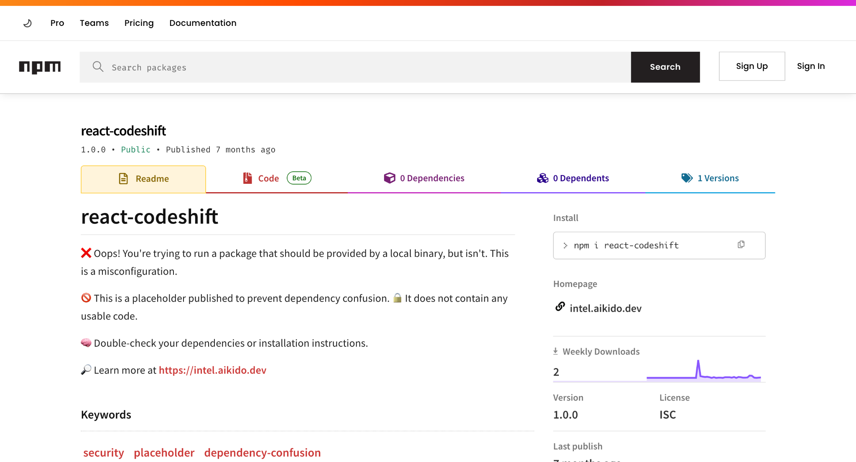This screenshot has height=462, width=856.
Task: Open the Documentation menu link
Action: (203, 23)
